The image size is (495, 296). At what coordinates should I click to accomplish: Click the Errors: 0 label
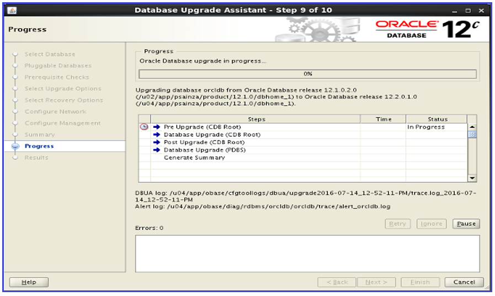click(x=149, y=228)
